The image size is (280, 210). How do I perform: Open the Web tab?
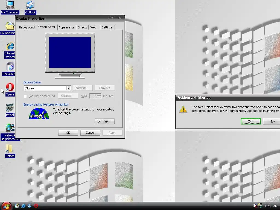(93, 27)
